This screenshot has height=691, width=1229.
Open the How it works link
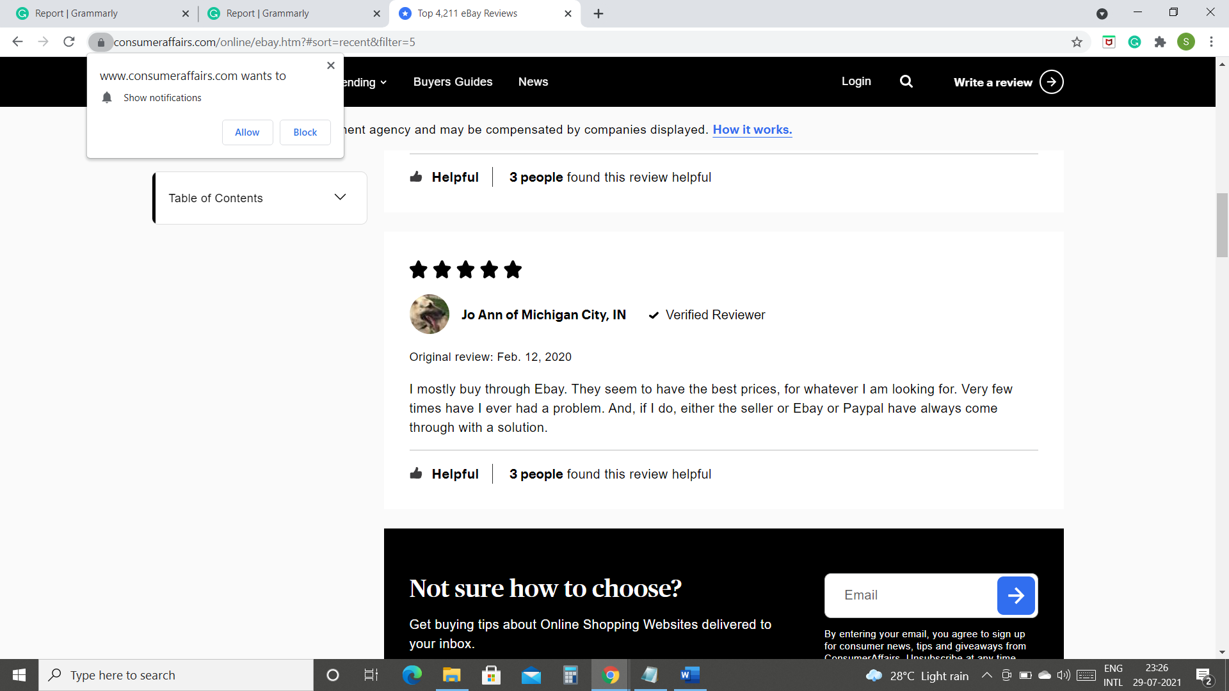752,130
